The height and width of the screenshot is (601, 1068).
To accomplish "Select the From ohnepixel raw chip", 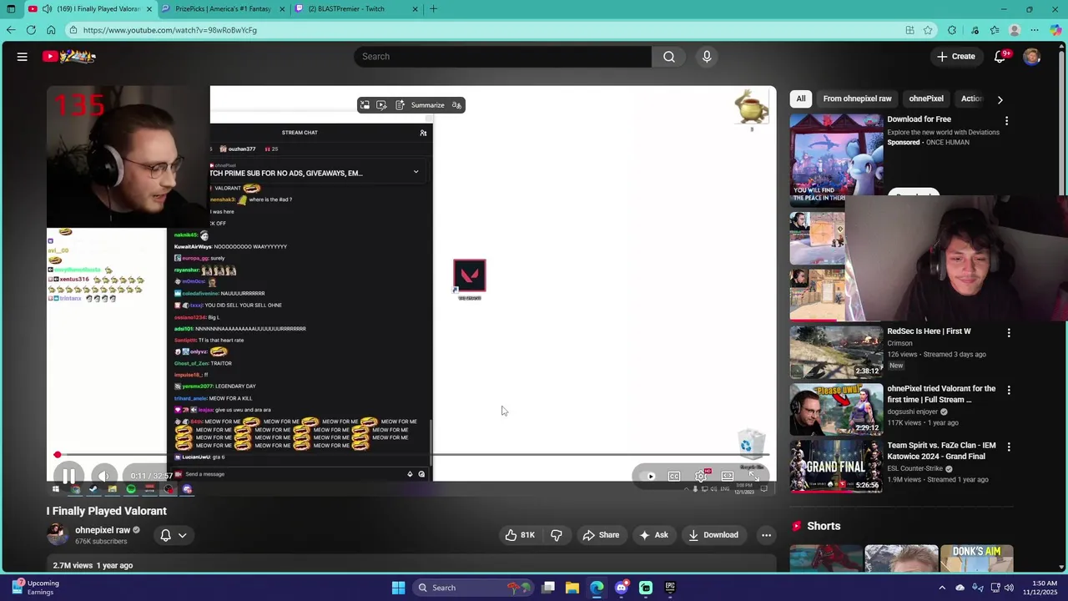I will (857, 98).
